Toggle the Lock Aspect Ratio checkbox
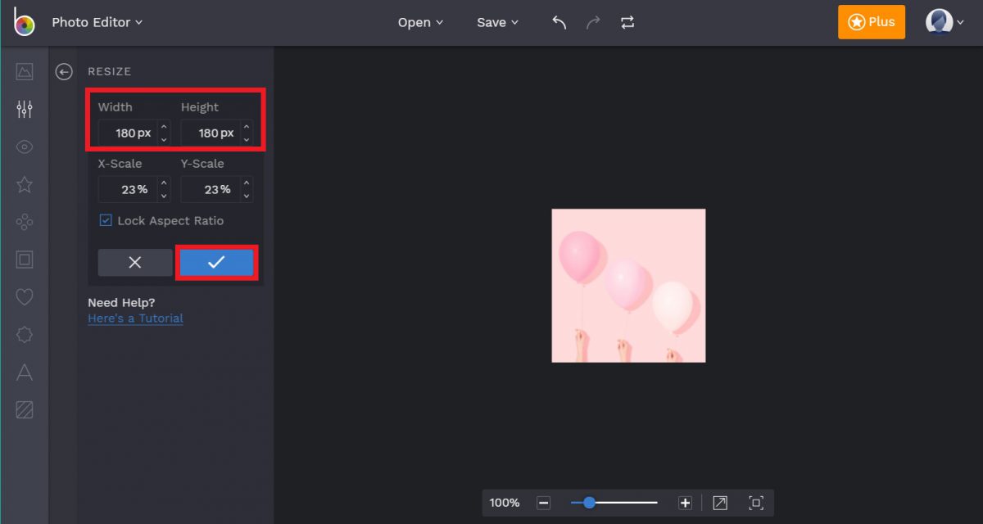 [106, 220]
